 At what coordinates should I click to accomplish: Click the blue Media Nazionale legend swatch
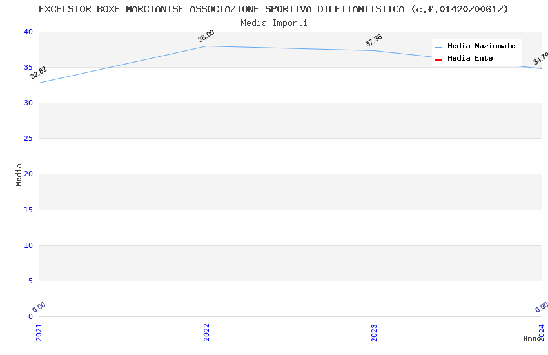click(x=438, y=47)
